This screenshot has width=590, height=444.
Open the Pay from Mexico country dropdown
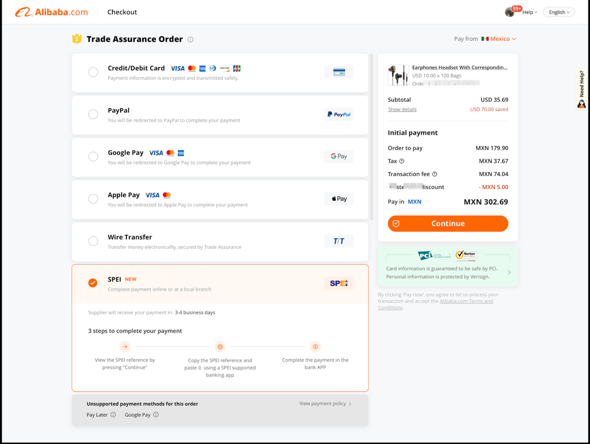[499, 39]
